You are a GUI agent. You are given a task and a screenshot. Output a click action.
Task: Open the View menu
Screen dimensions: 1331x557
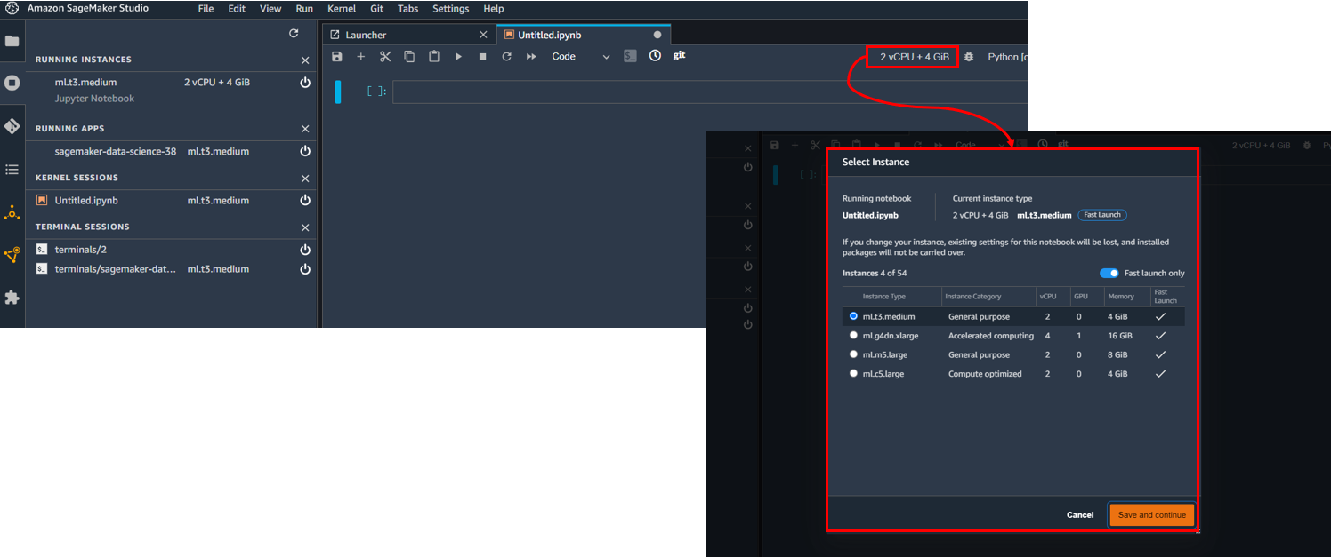pyautogui.click(x=270, y=9)
